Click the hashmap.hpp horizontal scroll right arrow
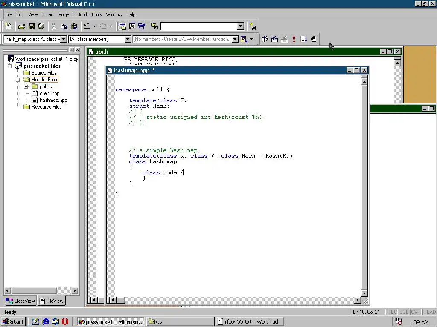Image resolution: width=437 pixels, height=327 pixels. coord(358,300)
